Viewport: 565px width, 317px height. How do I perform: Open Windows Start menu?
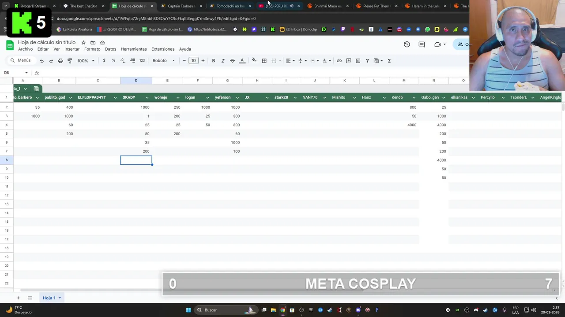click(188, 310)
